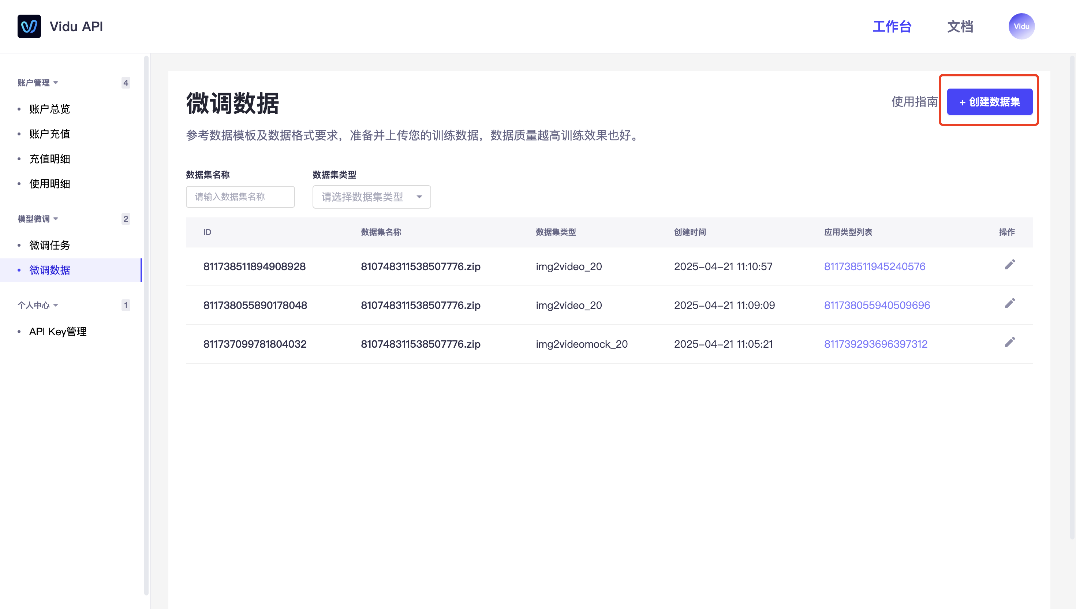Viewport: 1076px width, 609px height.
Task: Click the ID column header
Action: coord(208,232)
